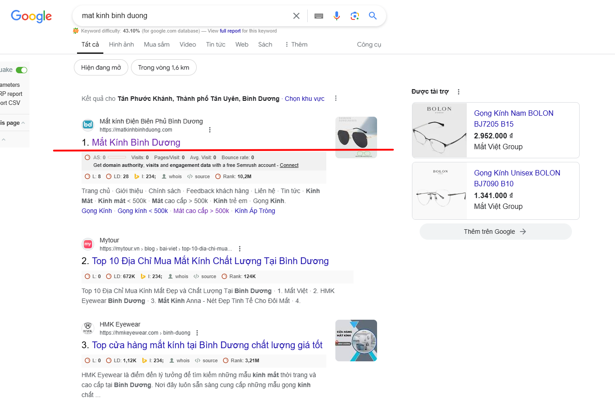
Task: Click Mytour 'Rank: 124K' metric
Action: click(238, 276)
